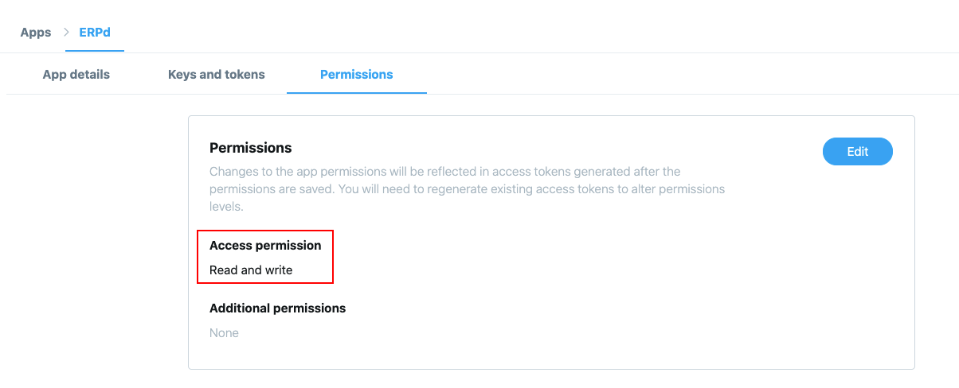Click the red highlight box's right edge
The height and width of the screenshot is (388, 959).
click(332, 257)
